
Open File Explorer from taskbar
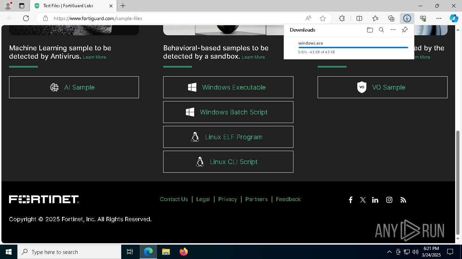tap(166, 252)
